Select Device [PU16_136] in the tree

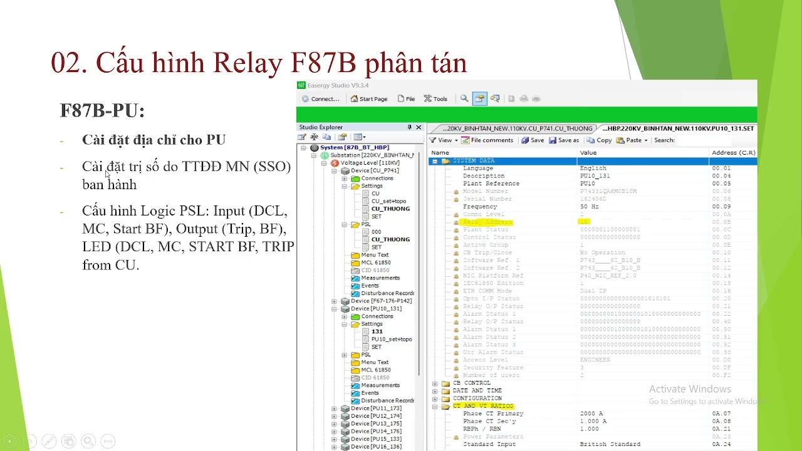coord(376,447)
